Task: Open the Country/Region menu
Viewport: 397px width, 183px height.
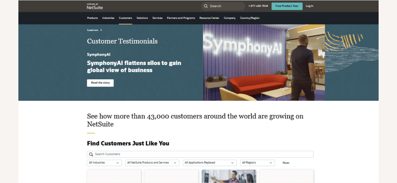Action: [250, 18]
